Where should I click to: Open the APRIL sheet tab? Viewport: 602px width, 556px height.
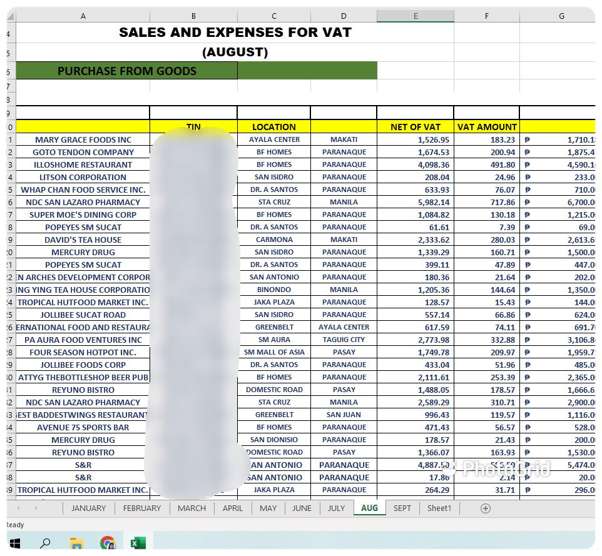(x=233, y=508)
